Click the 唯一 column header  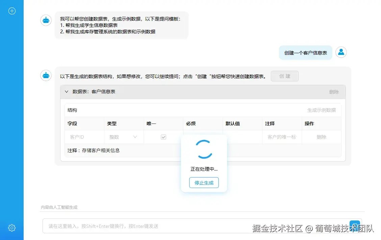(x=151, y=124)
